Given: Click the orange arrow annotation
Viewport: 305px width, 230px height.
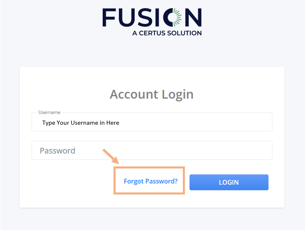Looking at the screenshot, I should [x=110, y=156].
